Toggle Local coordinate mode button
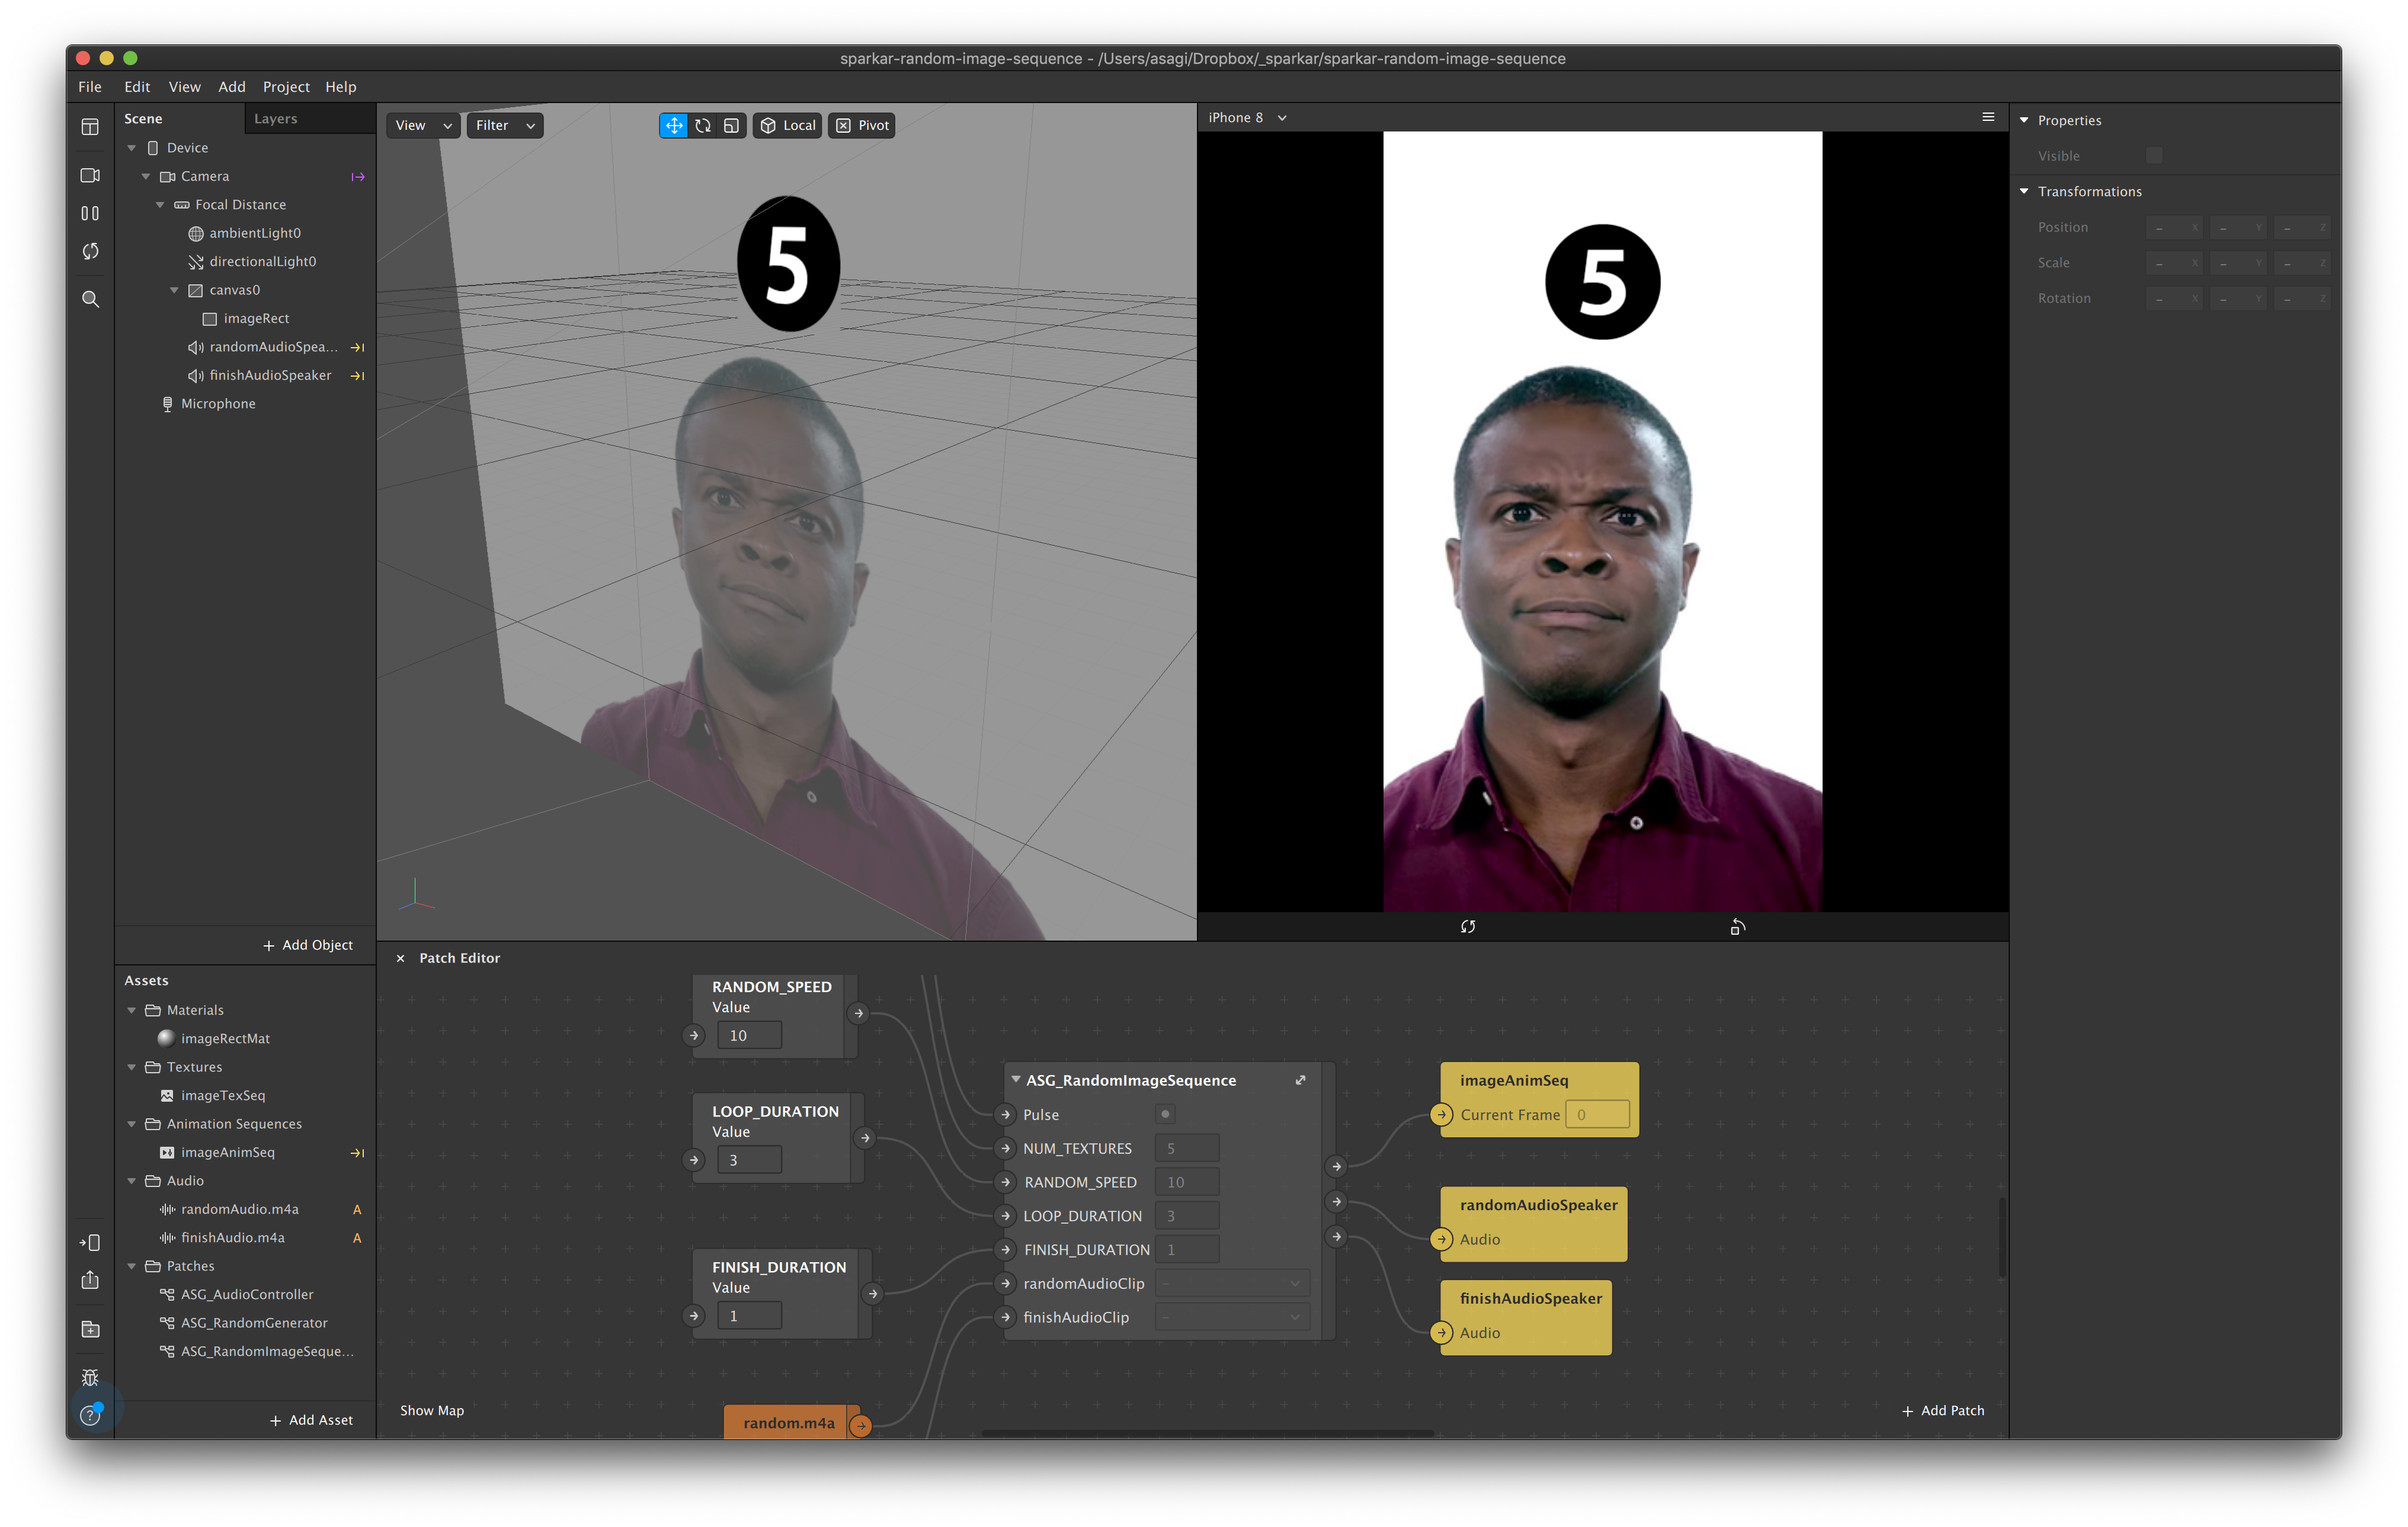 click(x=788, y=125)
